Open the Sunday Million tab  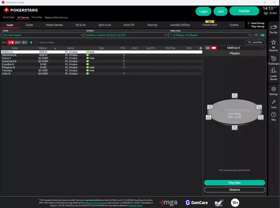click(180, 25)
